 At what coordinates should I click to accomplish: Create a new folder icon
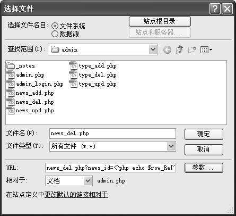pyautogui.click(x=192, y=49)
